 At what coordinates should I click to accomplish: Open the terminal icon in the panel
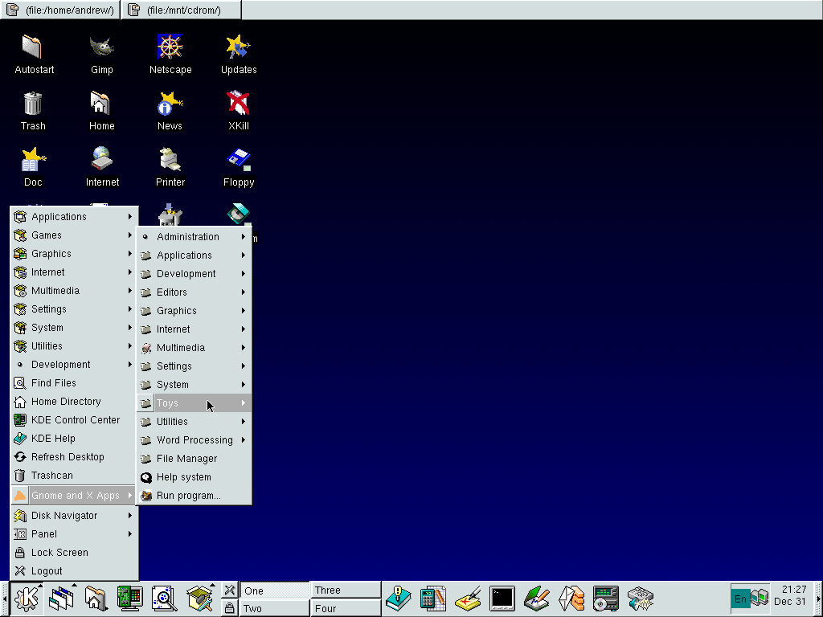tap(502, 599)
